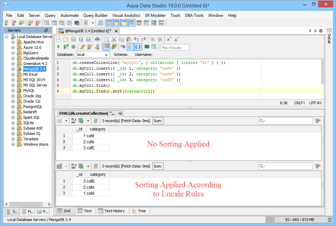Expand the MySQL server tree node
The image size is (336, 226).
coord(13,90)
